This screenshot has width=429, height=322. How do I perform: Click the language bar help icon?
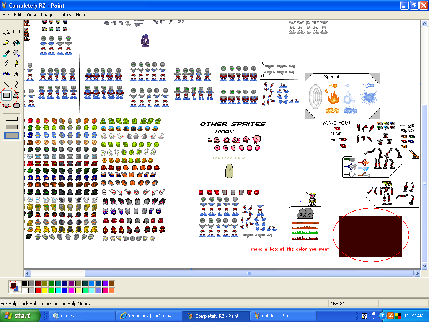364,316
